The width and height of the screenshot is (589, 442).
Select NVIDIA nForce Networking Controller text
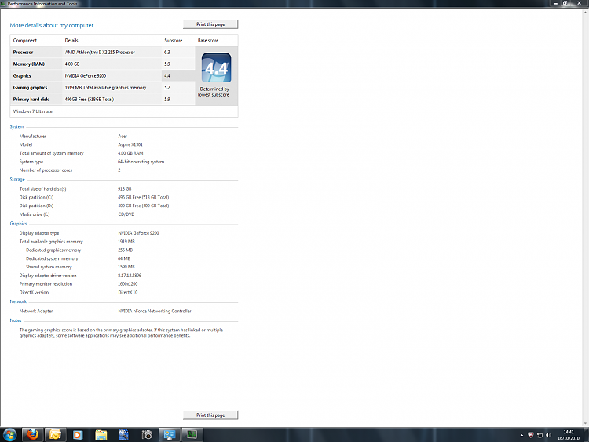155,311
